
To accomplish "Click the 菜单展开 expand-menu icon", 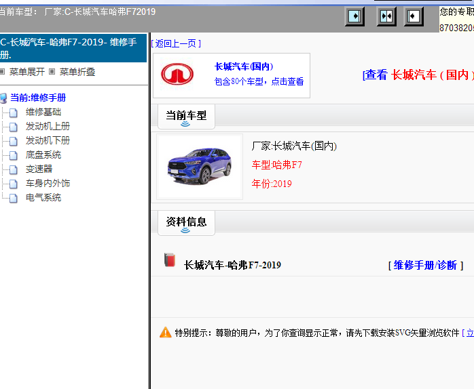I will click(3, 72).
